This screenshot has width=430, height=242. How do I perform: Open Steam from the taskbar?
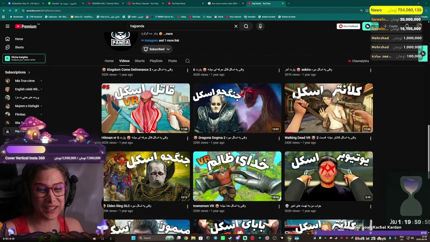pyautogui.click(x=230, y=238)
